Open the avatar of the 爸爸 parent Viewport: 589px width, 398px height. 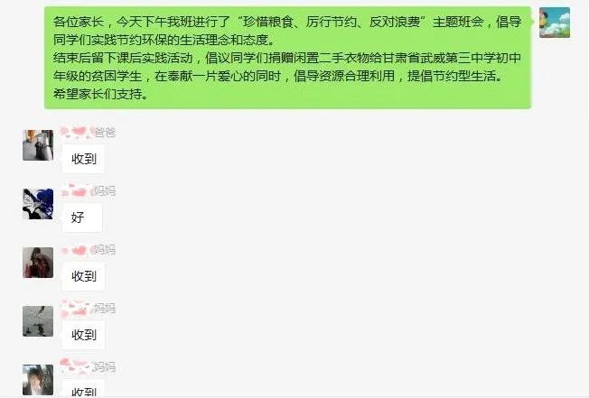(x=38, y=145)
